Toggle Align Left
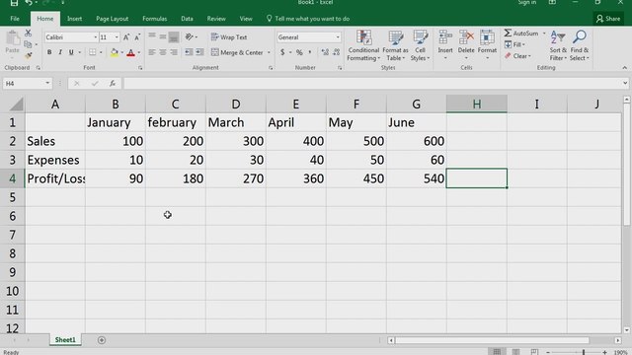 [x=151, y=52]
